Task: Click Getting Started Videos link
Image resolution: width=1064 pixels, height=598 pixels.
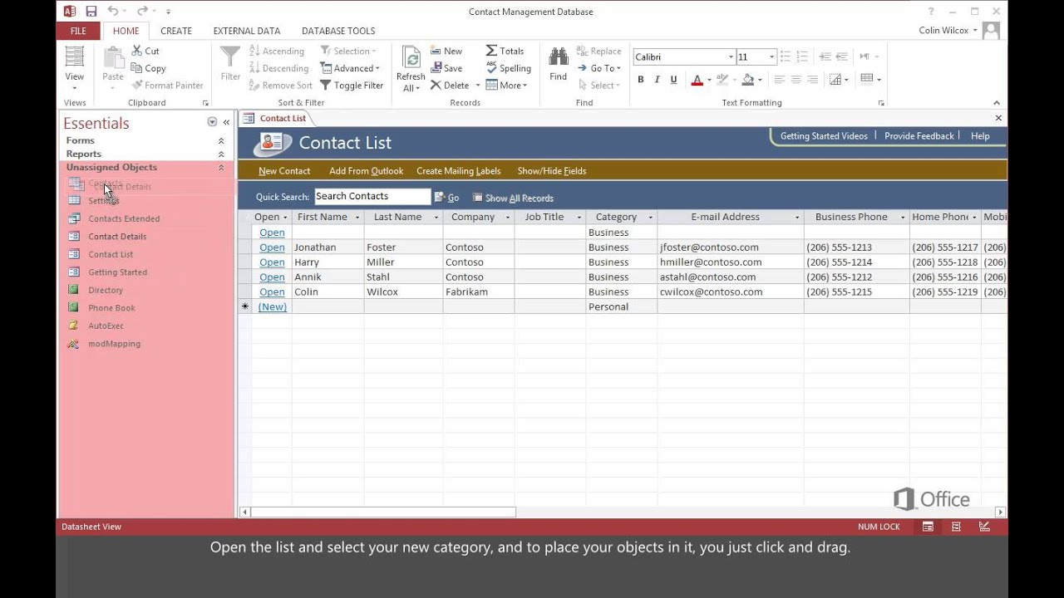Action: [824, 136]
